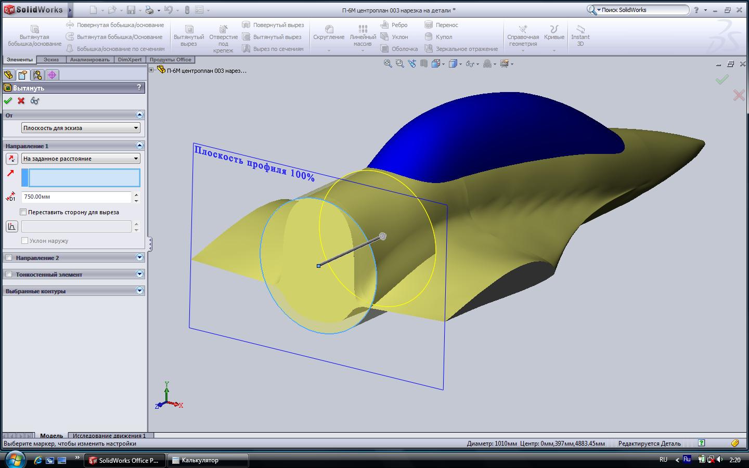This screenshot has width=749, height=468.
Task: Open the Анализировать tab
Action: pos(89,60)
